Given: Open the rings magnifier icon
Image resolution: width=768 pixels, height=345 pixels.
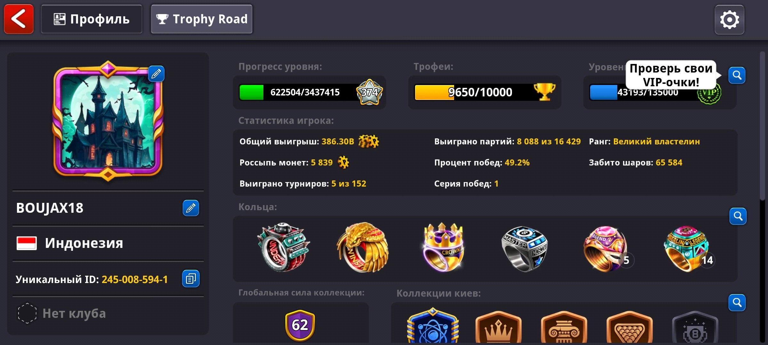Looking at the screenshot, I should [738, 216].
